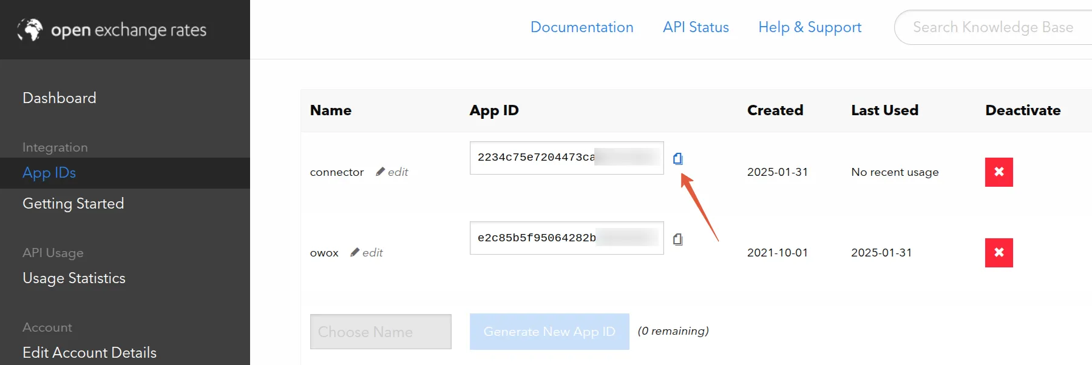Click the owox last used date
The image size is (1092, 365).
pyautogui.click(x=881, y=253)
